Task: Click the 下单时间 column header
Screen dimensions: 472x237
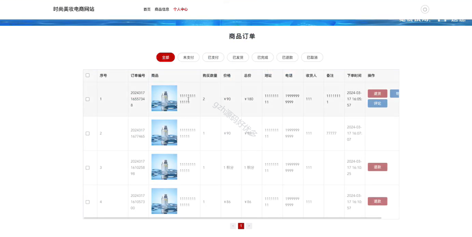Action: point(354,76)
